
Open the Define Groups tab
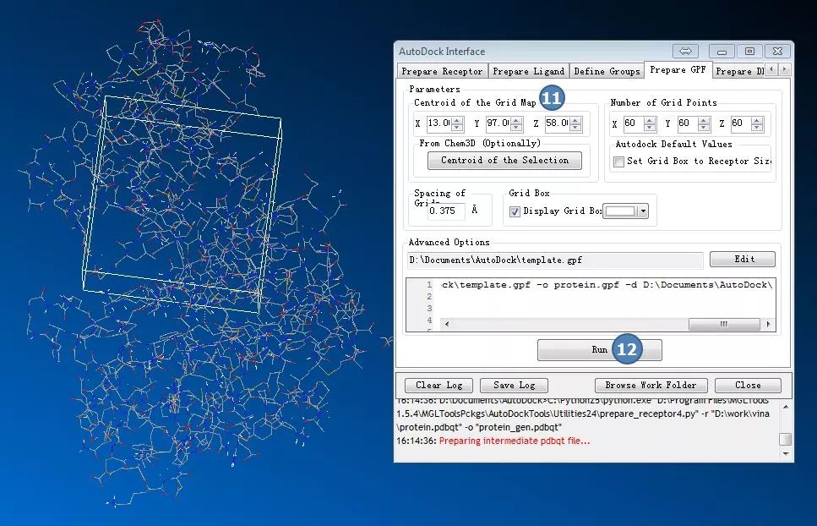coord(607,72)
